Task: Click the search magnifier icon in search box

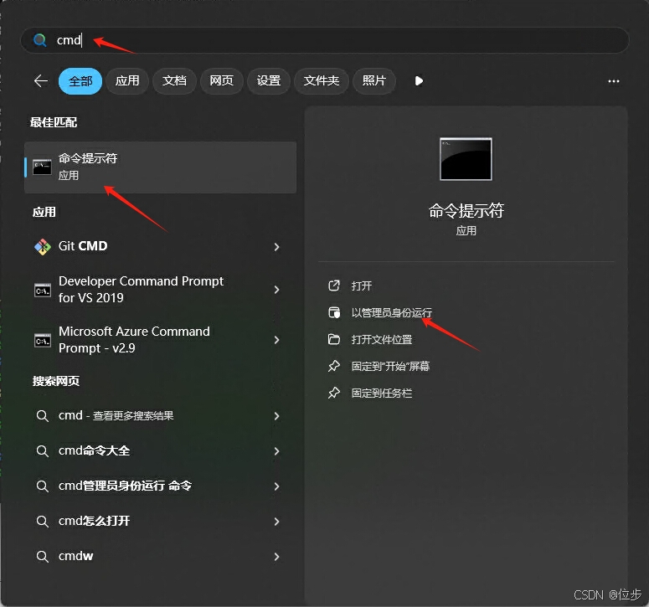Action: point(39,40)
